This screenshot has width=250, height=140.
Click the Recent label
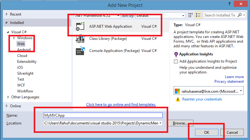point(16,14)
